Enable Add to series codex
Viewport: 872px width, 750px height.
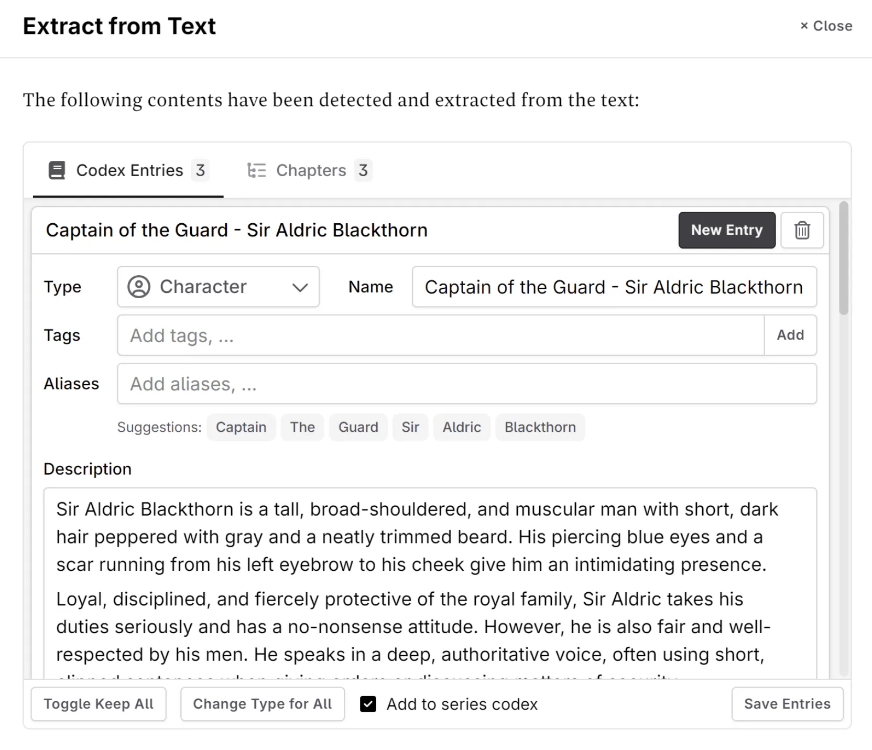tap(368, 704)
